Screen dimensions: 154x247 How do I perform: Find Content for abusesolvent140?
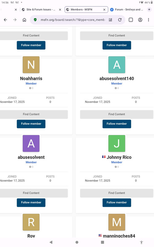coord(117,114)
